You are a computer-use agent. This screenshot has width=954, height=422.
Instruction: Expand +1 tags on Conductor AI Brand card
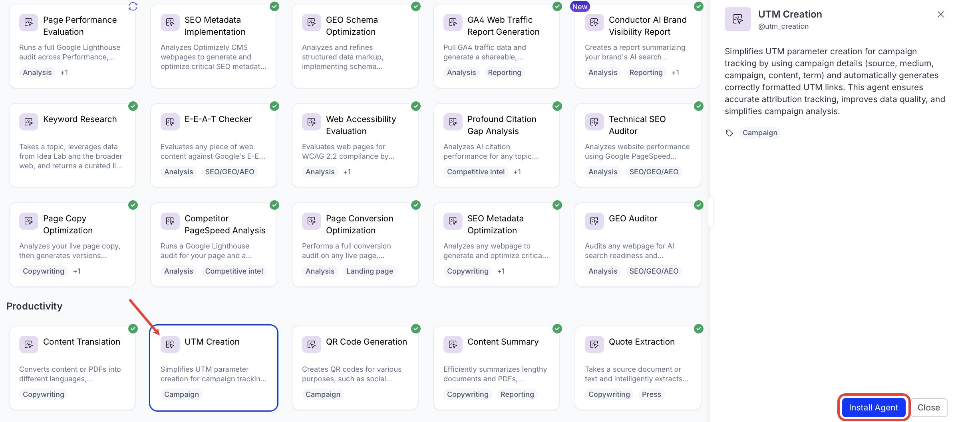676,73
